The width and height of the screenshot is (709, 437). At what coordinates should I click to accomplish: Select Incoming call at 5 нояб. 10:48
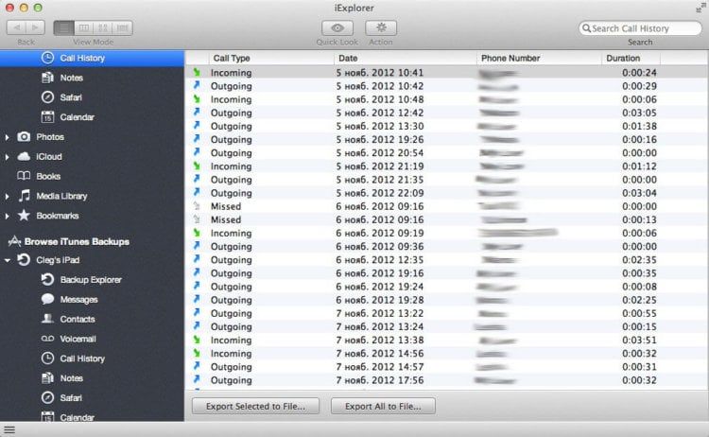(x=447, y=99)
